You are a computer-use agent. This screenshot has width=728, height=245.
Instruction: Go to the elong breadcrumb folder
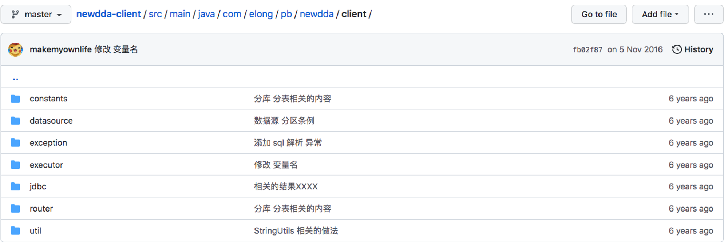tap(261, 14)
